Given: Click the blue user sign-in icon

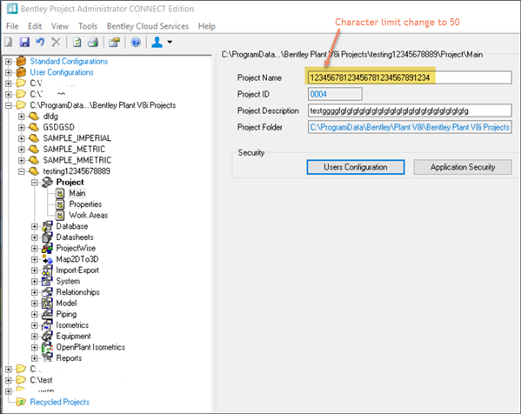Looking at the screenshot, I should (157, 43).
